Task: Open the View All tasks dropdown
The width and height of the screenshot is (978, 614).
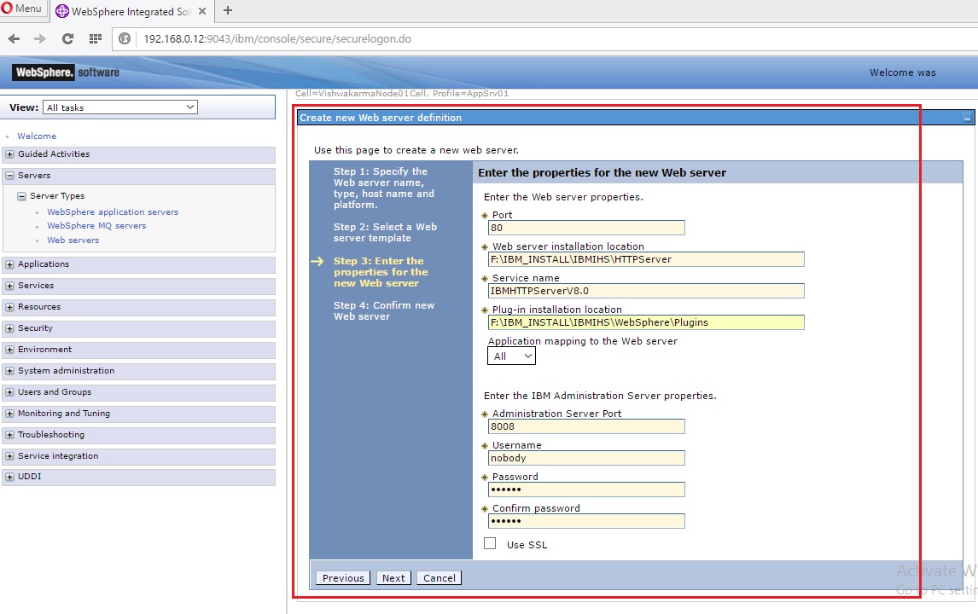Action: pyautogui.click(x=119, y=107)
